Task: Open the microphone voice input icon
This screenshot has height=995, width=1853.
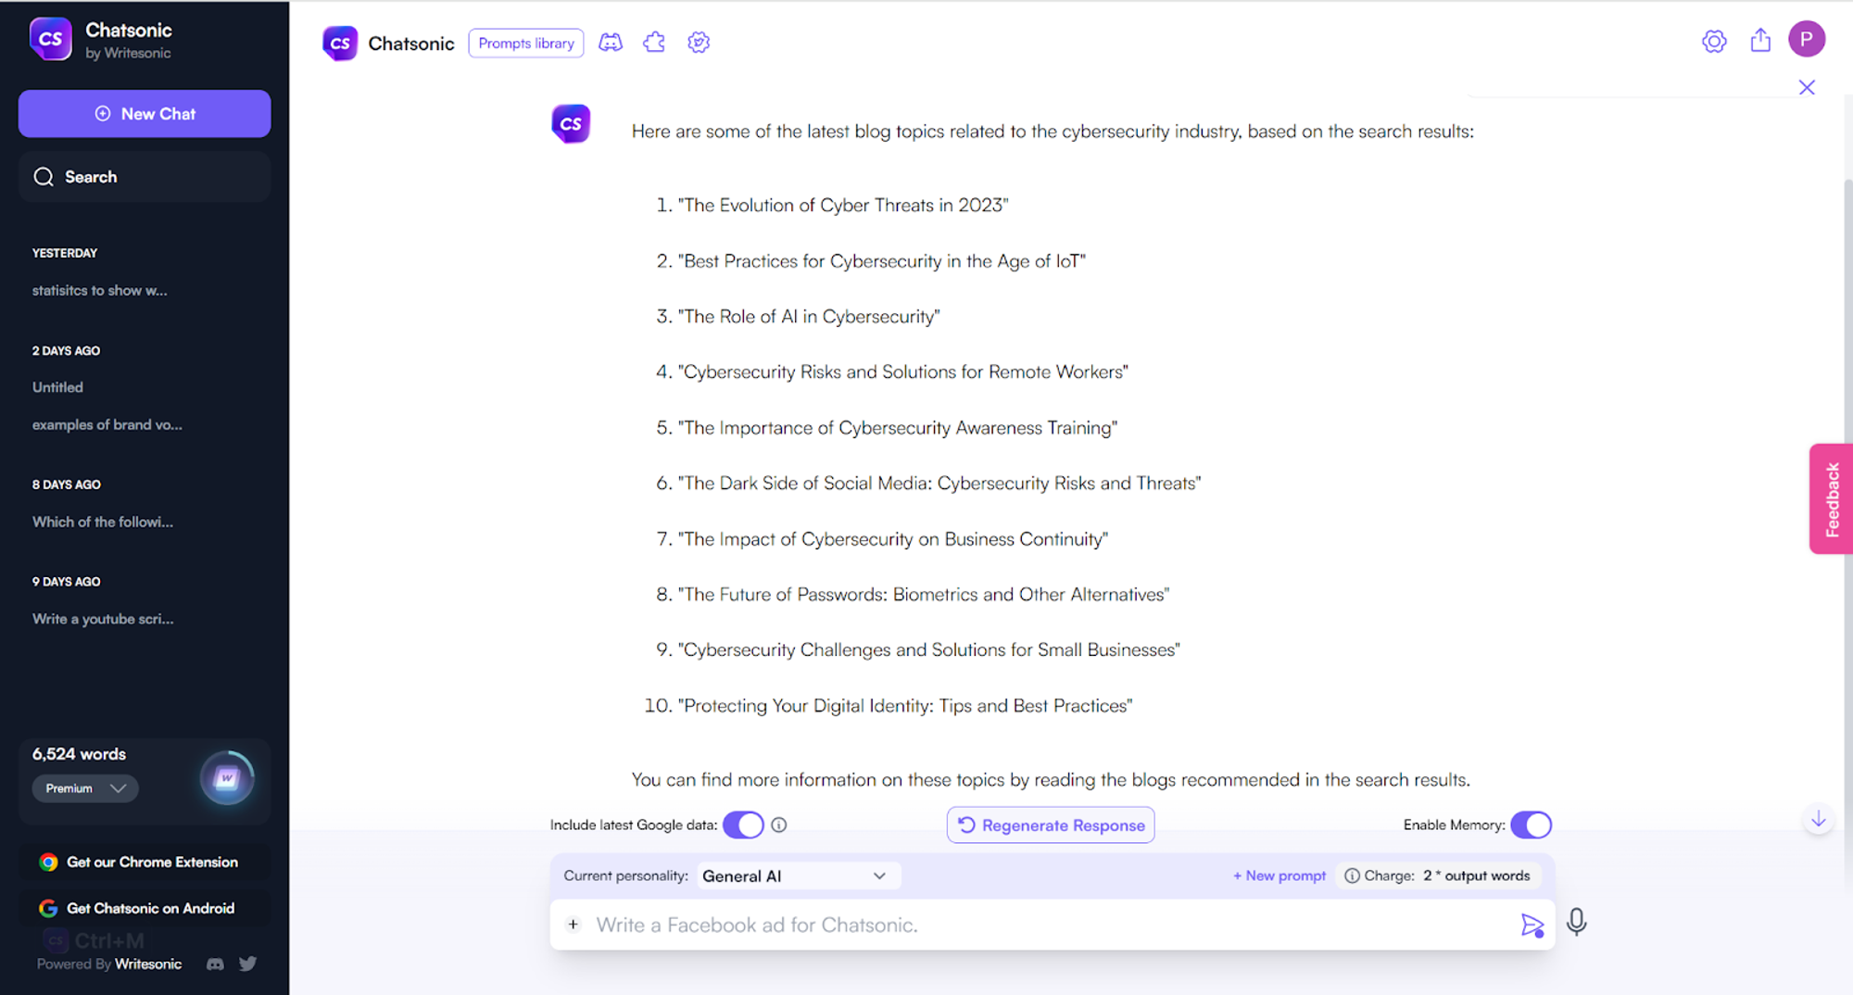Action: [x=1577, y=924]
